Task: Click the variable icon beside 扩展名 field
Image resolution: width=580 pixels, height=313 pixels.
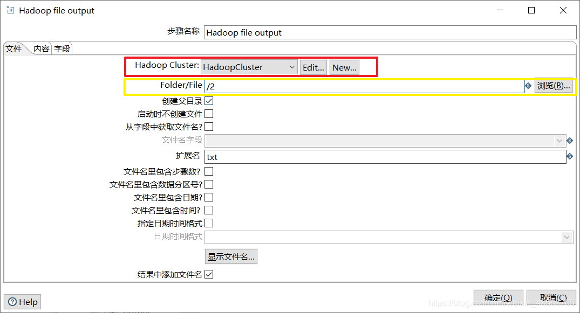Action: coord(570,156)
